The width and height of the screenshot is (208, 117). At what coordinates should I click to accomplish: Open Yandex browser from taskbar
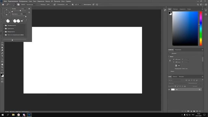click(19, 115)
